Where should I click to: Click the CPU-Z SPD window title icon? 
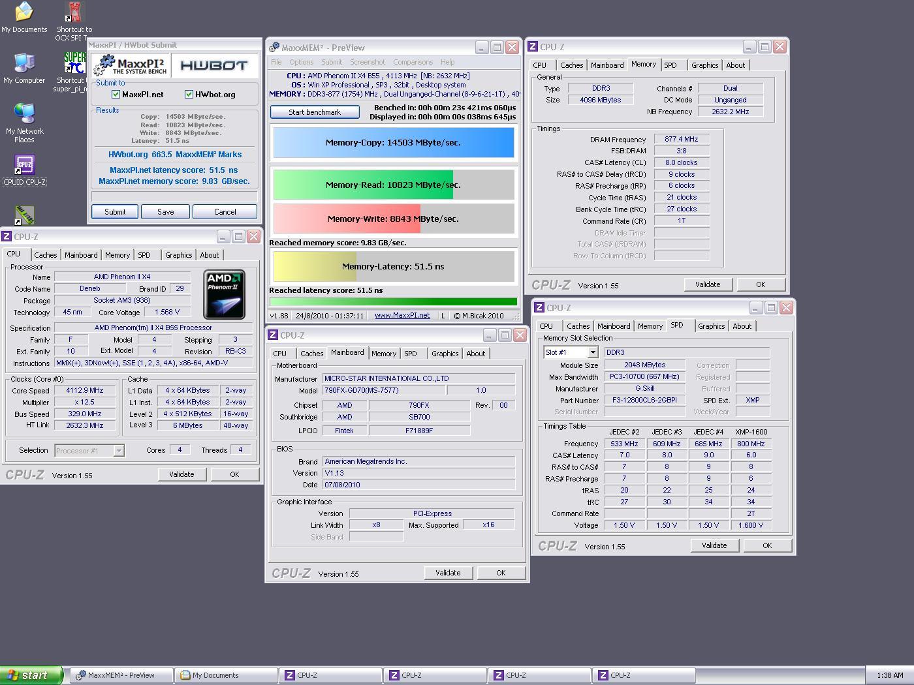pos(539,307)
